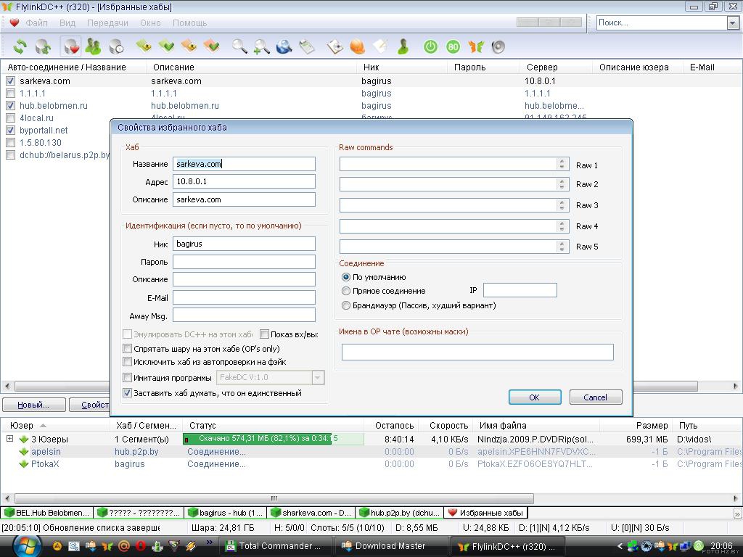Screen dimensions: 743x557
Task: Click the red Opera icon in quick launch
Action: coord(140,546)
